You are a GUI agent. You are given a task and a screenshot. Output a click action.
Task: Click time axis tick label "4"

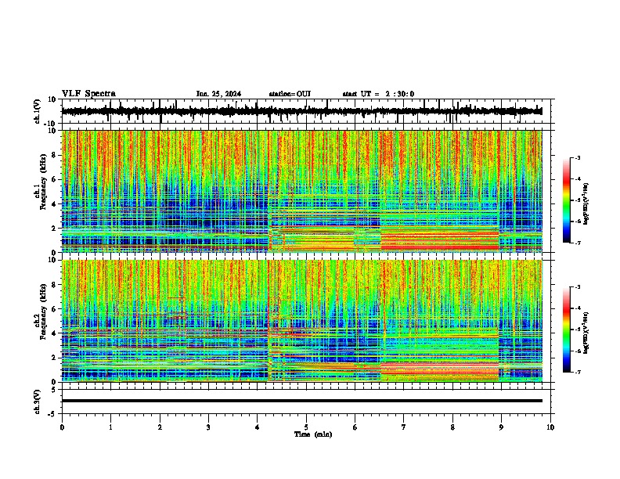coord(258,427)
